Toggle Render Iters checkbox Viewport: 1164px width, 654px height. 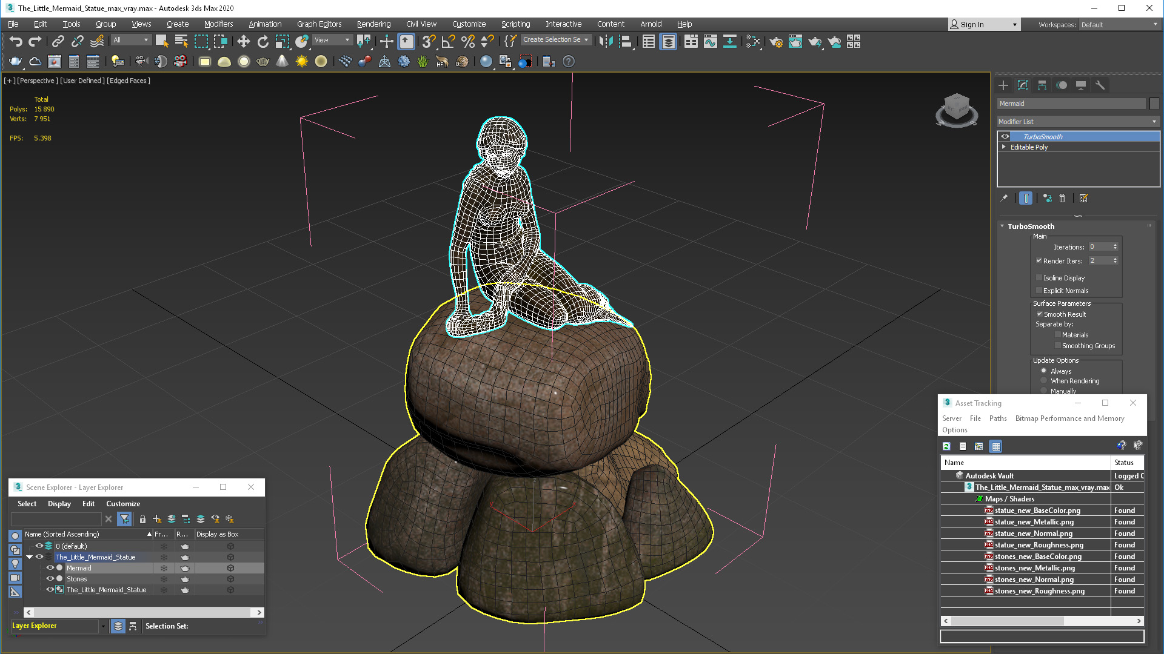[1039, 261]
